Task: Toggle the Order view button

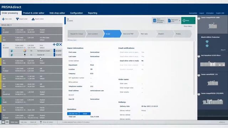Action: (14, 122)
